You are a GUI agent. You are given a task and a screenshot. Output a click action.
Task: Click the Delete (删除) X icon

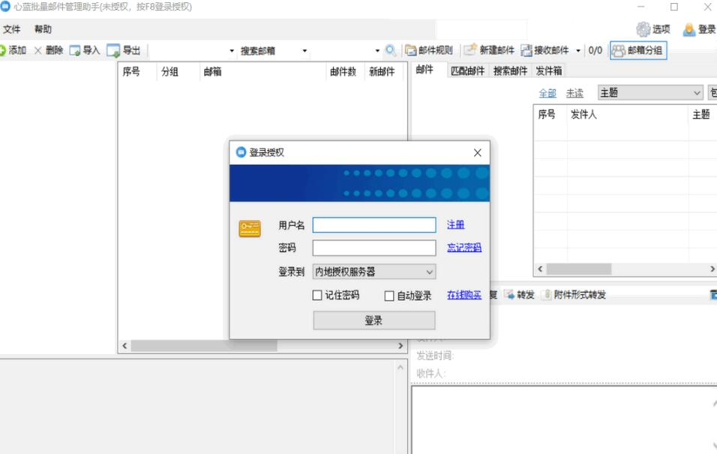pos(38,50)
